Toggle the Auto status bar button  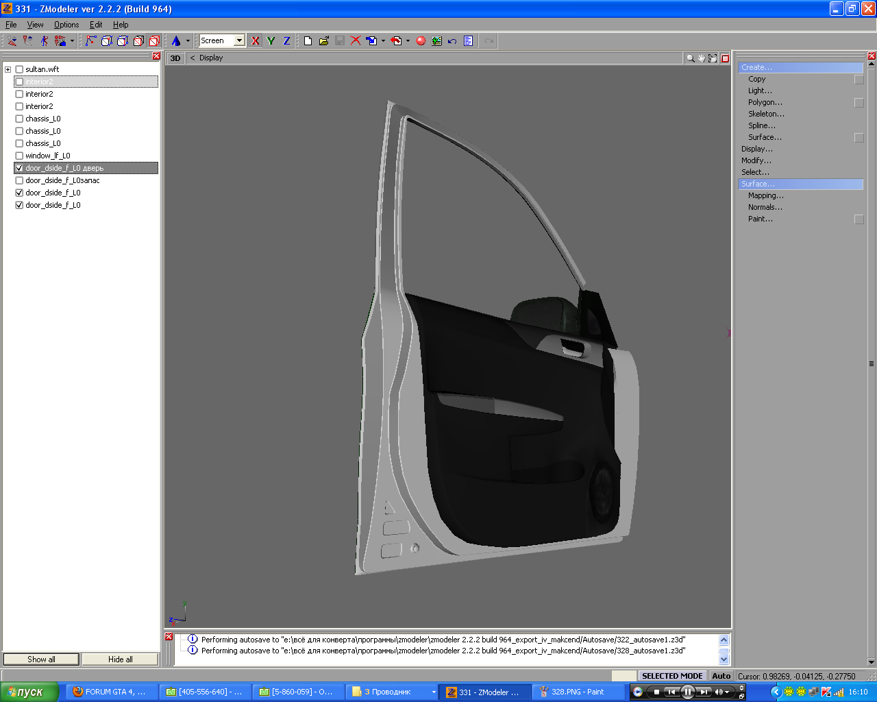tap(721, 676)
